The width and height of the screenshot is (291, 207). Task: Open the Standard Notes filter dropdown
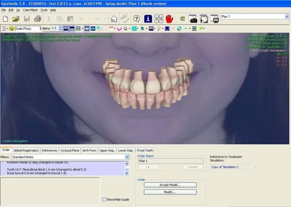click(127, 157)
